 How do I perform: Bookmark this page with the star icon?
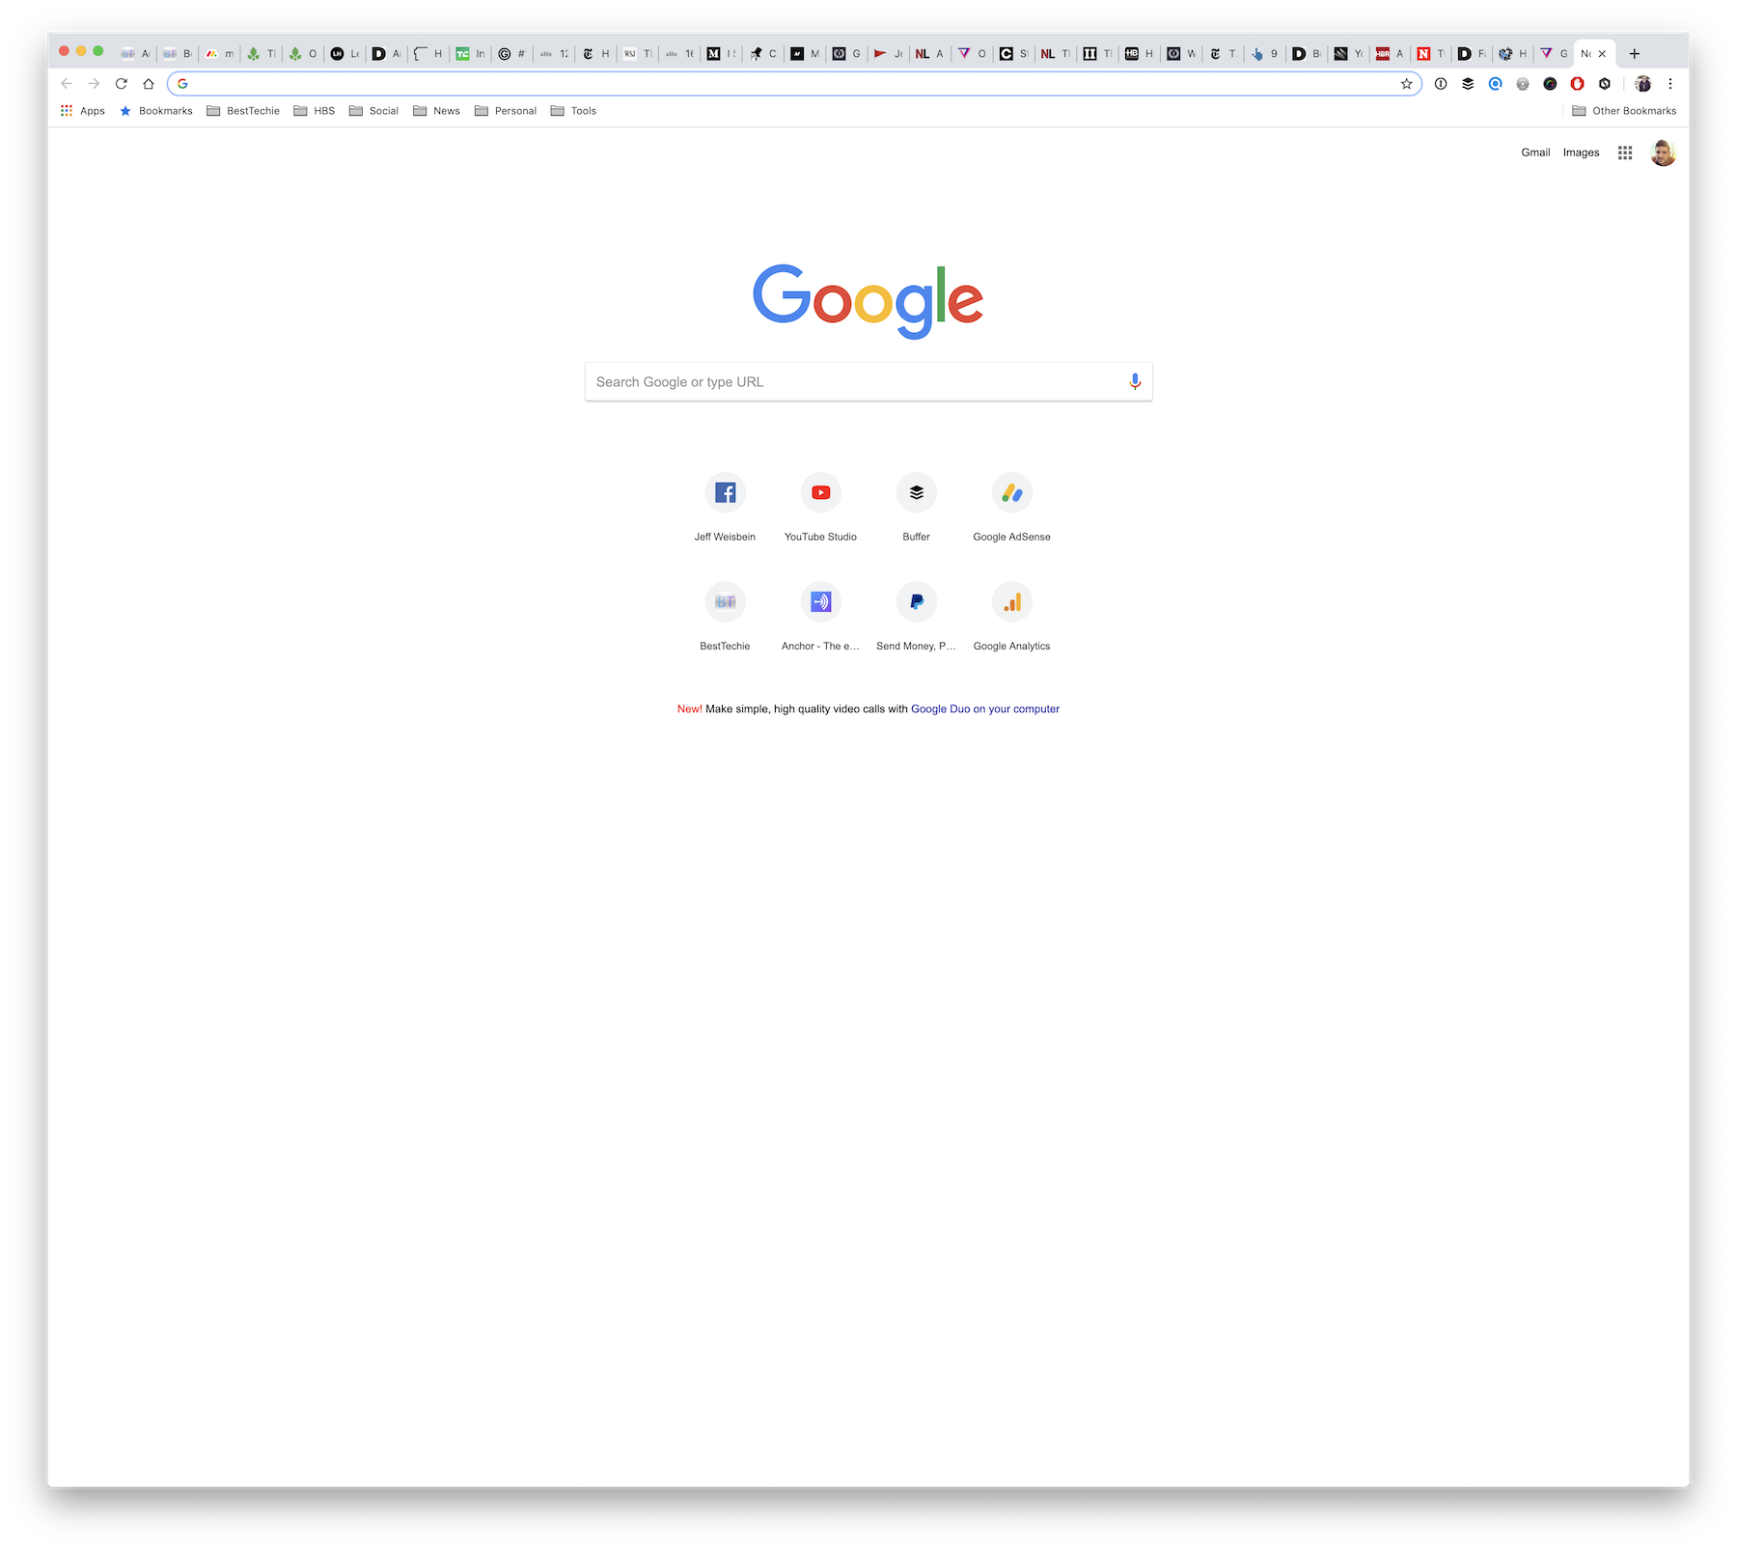point(1406,84)
